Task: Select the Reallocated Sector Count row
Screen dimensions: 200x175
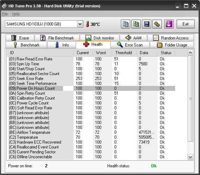Action: coord(91,74)
